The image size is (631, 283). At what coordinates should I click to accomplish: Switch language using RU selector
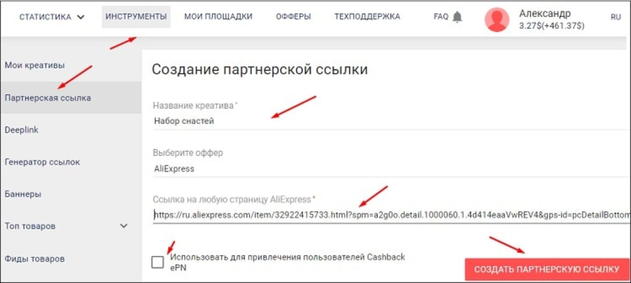click(616, 17)
